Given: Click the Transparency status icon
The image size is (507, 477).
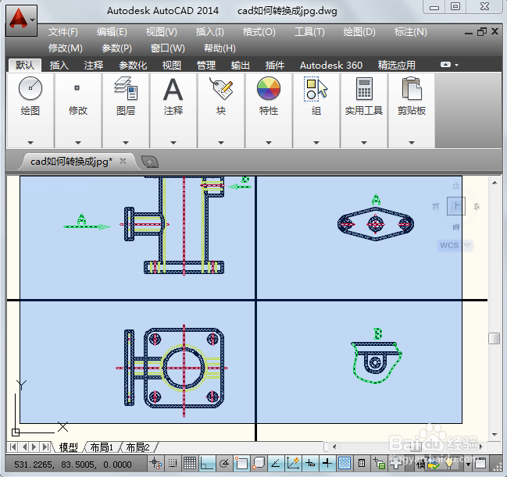Looking at the screenshot, I should coord(345,464).
